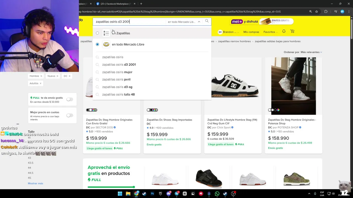Open OBS Studio from the taskbar
This screenshot has height=198, width=353.
(233, 194)
